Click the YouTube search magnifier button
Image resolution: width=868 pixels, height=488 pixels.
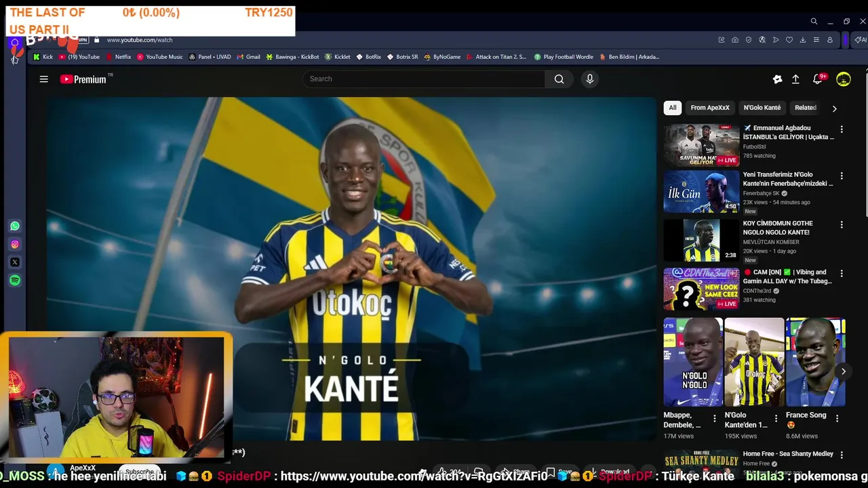pyautogui.click(x=559, y=79)
